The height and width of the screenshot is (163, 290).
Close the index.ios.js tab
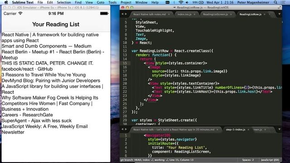(x=194, y=14)
